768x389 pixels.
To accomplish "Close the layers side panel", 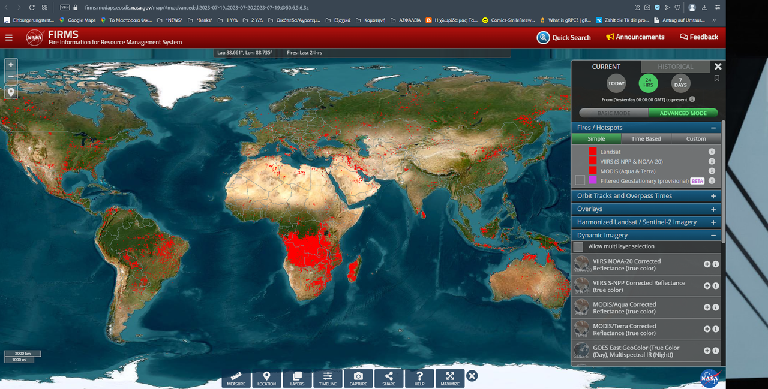I will pyautogui.click(x=718, y=66).
